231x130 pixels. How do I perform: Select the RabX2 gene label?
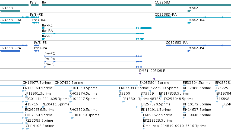(192, 8)
